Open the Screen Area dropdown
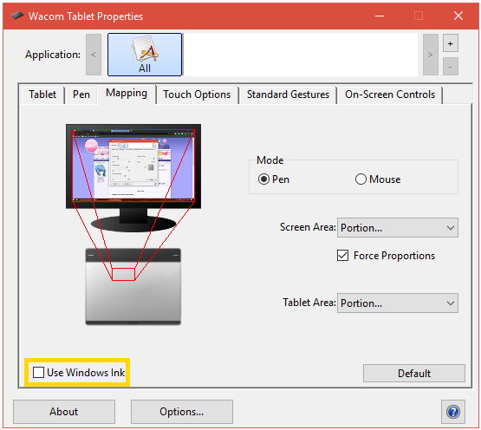 pos(398,228)
